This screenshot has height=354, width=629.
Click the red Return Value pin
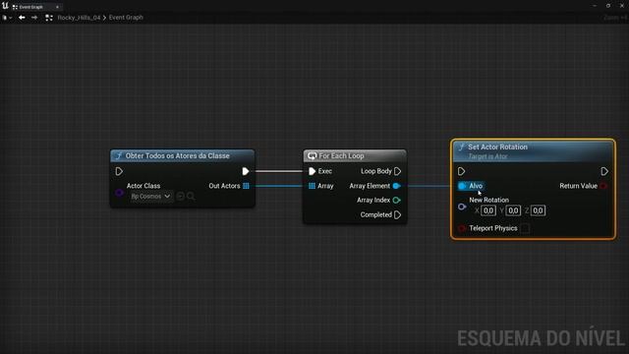[603, 186]
